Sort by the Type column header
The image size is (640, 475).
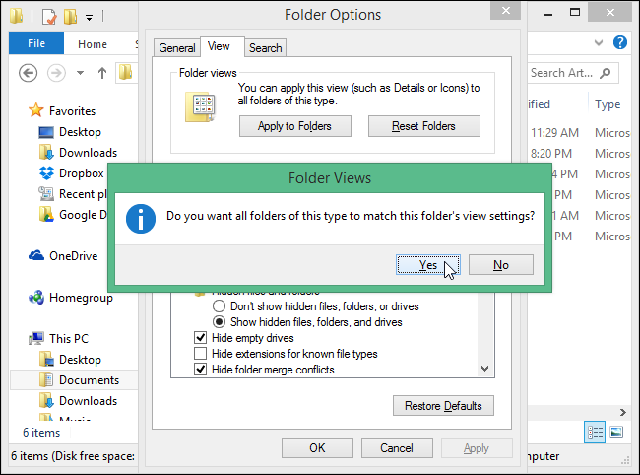click(608, 104)
